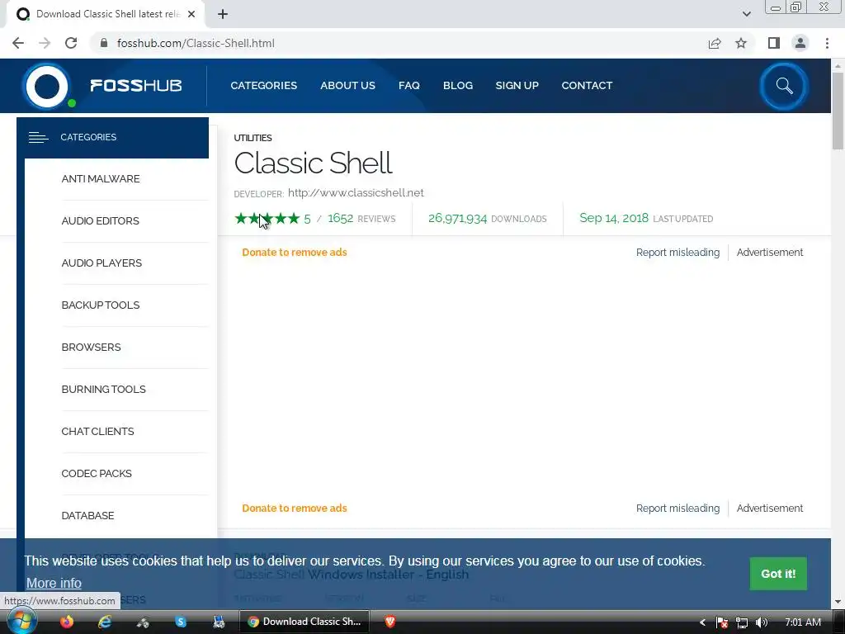
Task: Open the FAQ page
Action: coord(409,86)
